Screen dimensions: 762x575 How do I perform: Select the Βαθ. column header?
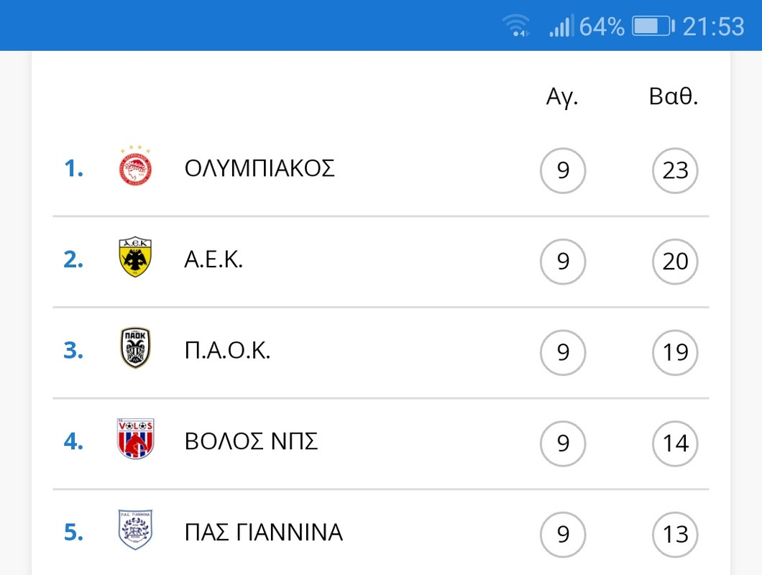(674, 96)
